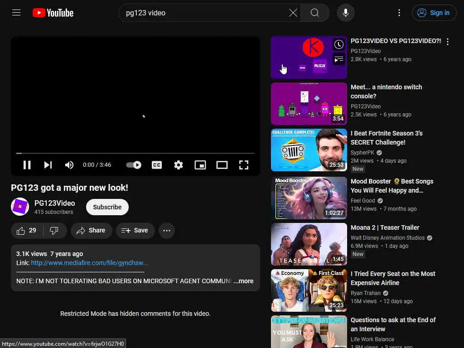Open thumbnail of nintendo switch console video

click(309, 104)
